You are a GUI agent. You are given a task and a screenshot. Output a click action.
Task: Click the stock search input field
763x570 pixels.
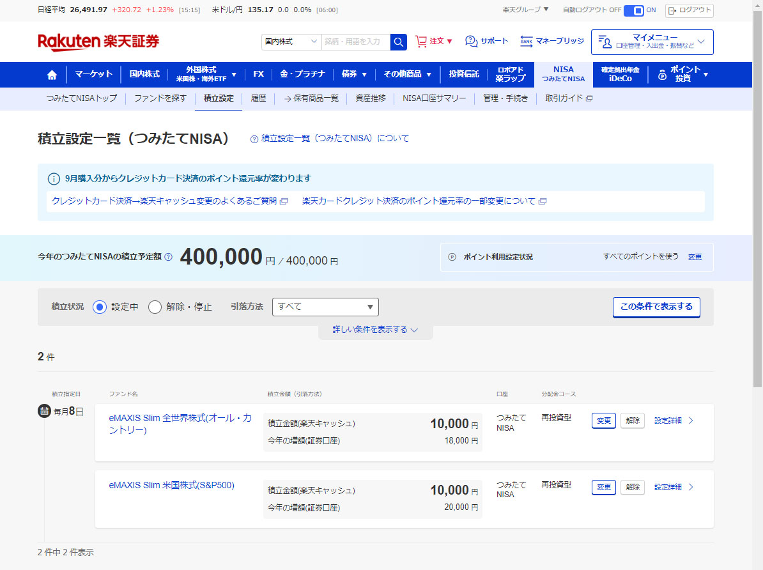pos(355,42)
